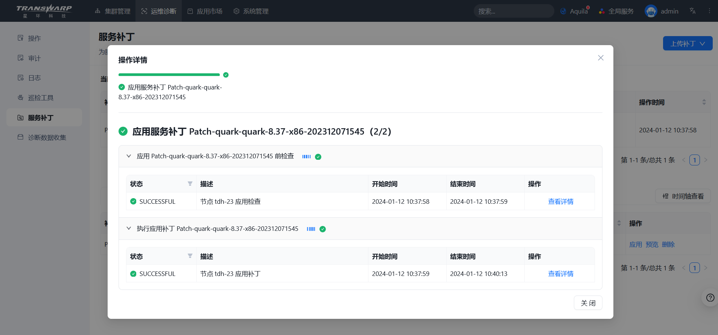Click the 关闭 button
Screen dimensions: 718x335
tap(588, 303)
